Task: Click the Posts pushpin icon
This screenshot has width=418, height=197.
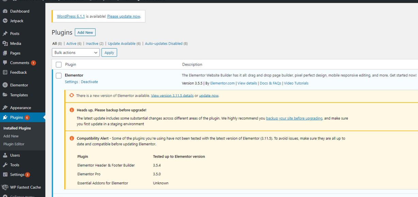Action: [x=5, y=34]
